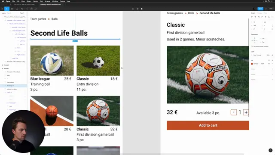Click the Align horizontal centers icon
275x155 pixels.
click(255, 17)
